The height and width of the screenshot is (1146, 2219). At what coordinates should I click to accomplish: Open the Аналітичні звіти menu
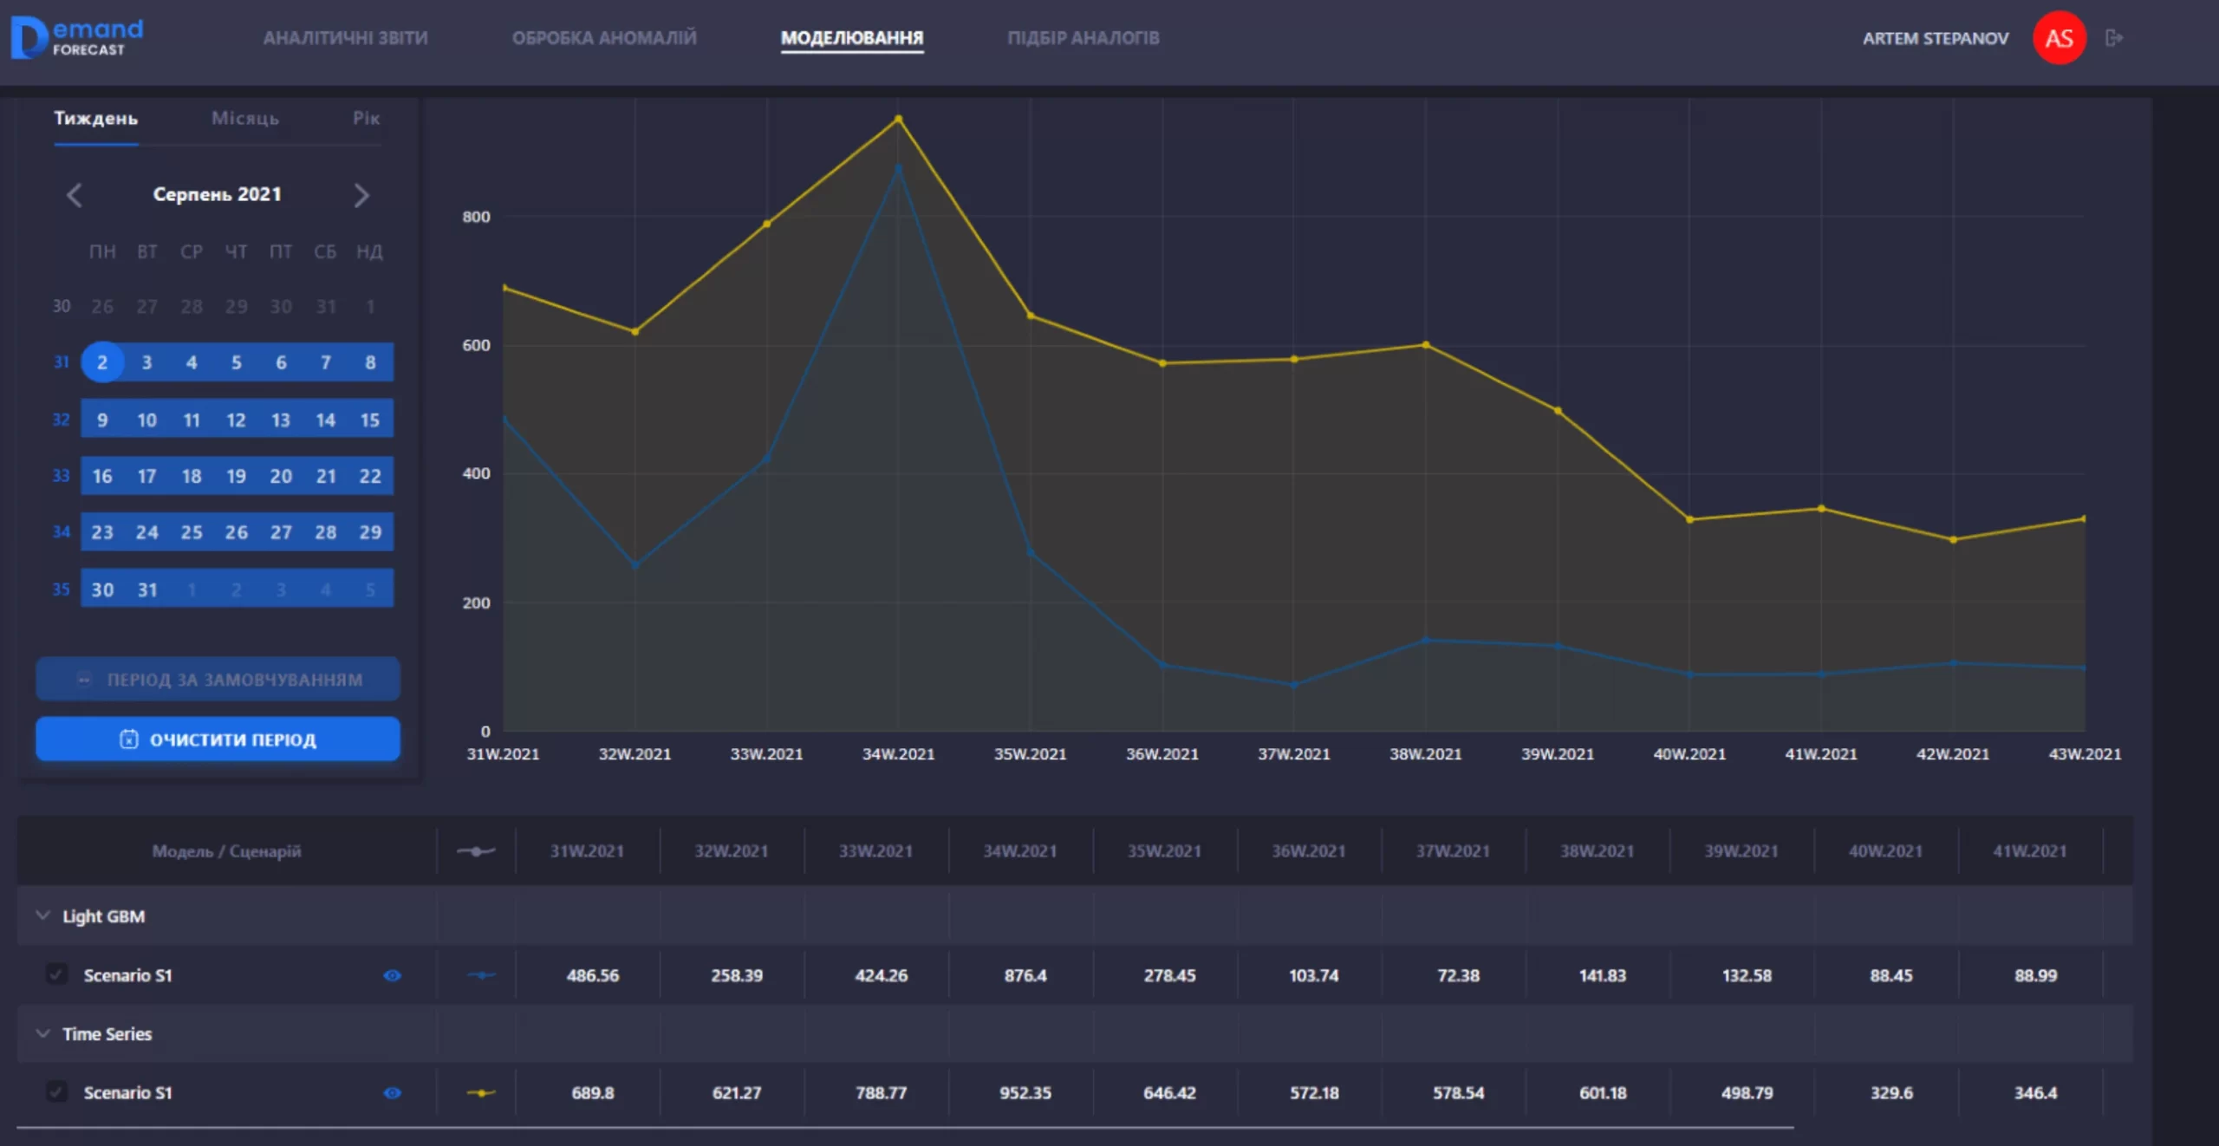pyautogui.click(x=345, y=38)
